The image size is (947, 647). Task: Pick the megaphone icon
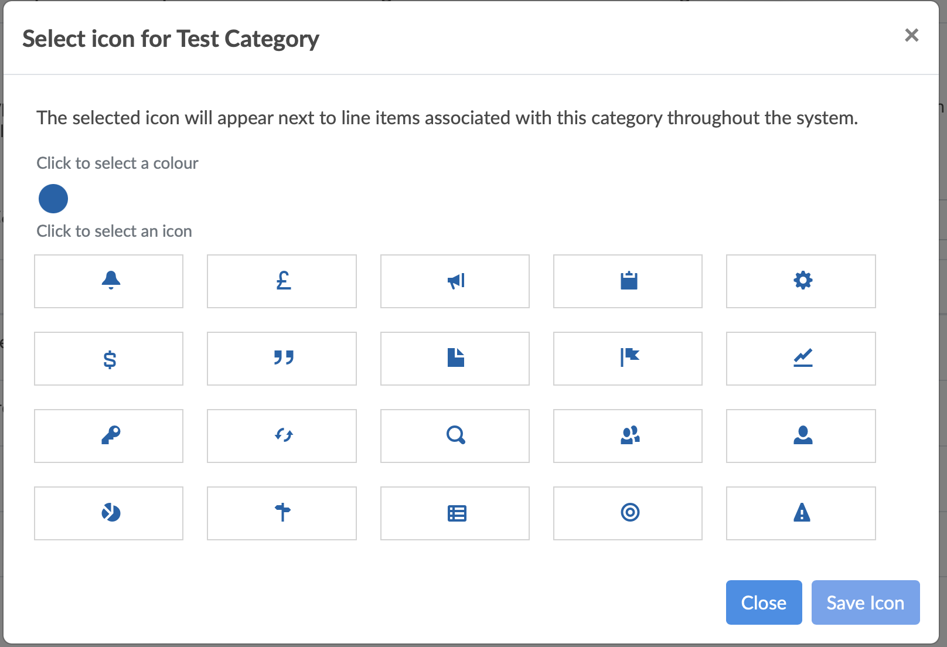pos(455,281)
